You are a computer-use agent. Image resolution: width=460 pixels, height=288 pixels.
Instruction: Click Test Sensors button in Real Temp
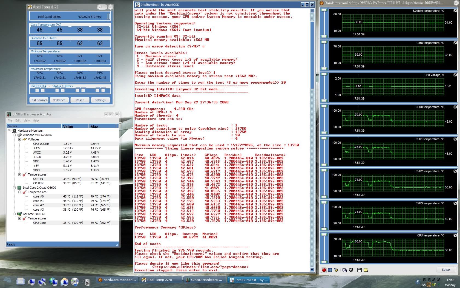click(39, 100)
